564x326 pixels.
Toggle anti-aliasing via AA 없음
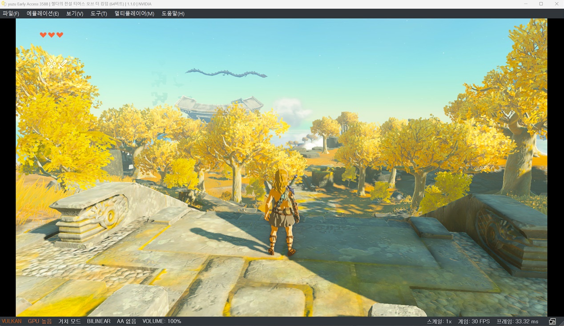[x=126, y=321]
